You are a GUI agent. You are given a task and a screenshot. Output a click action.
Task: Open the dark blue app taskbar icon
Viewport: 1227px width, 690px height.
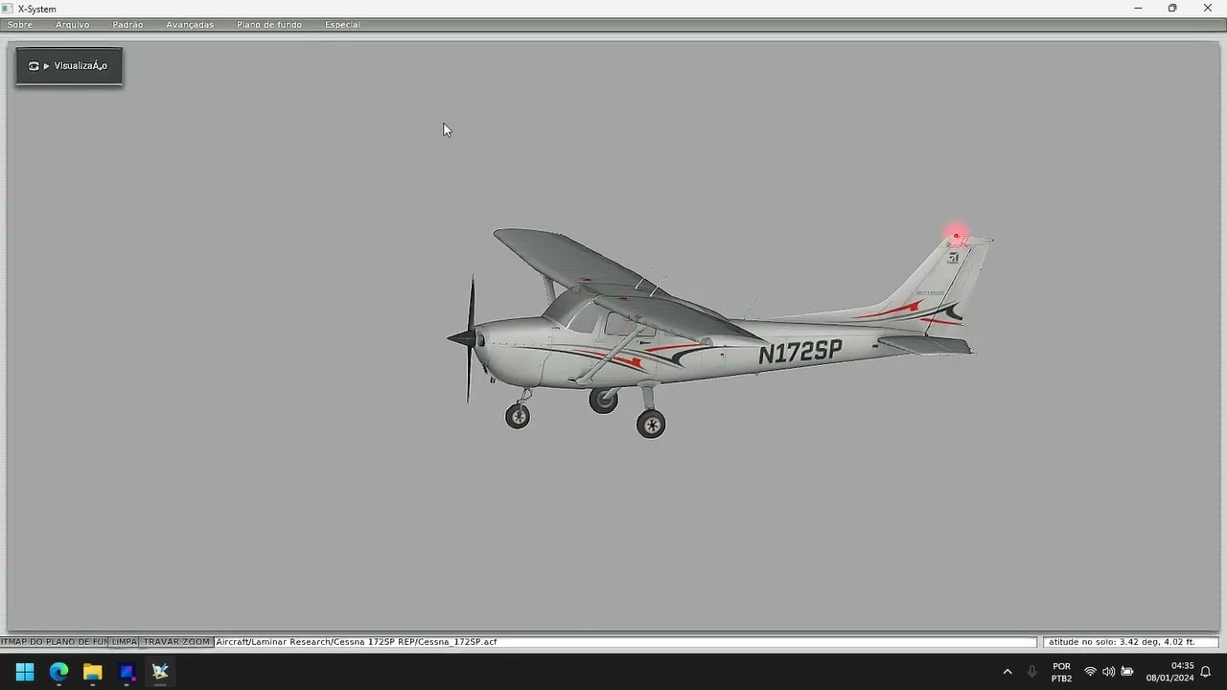coord(127,672)
